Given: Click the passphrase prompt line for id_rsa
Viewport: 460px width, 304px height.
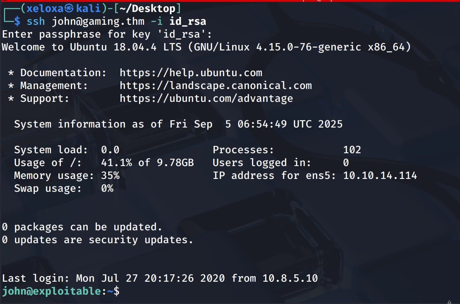Looking at the screenshot, I should click(x=107, y=34).
